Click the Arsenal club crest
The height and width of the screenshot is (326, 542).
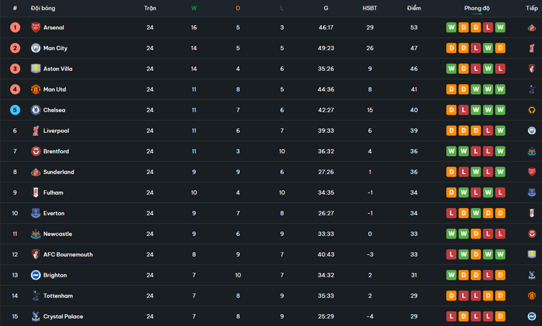35,28
